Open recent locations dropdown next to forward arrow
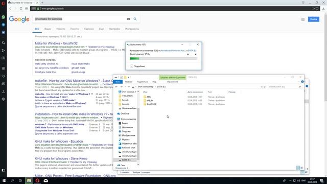This screenshot has height=184, width=327. 125,87
